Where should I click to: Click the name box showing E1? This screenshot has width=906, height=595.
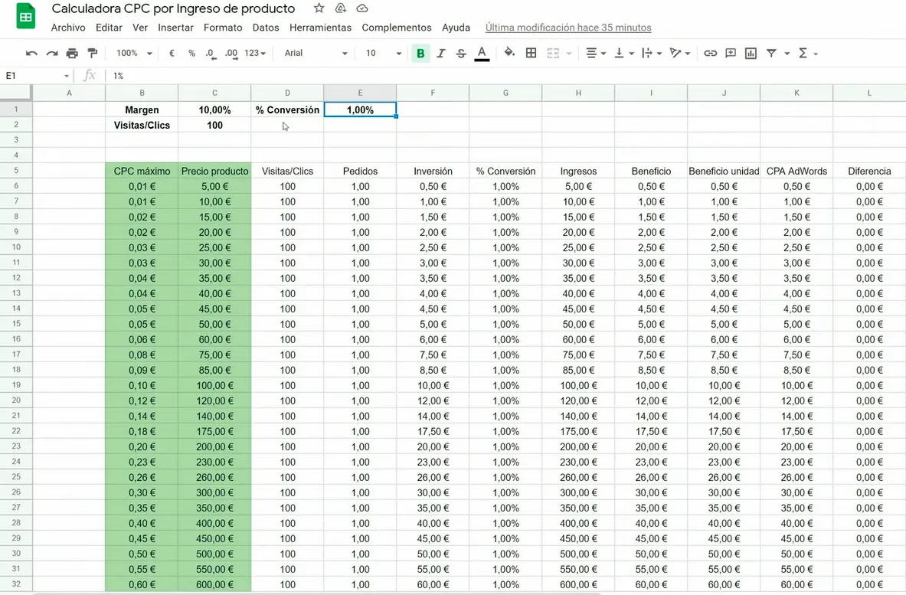31,76
